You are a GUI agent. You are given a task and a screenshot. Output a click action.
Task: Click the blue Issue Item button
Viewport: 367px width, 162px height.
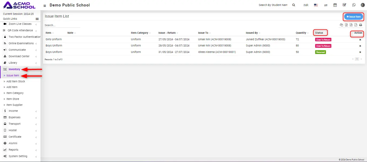click(x=353, y=17)
